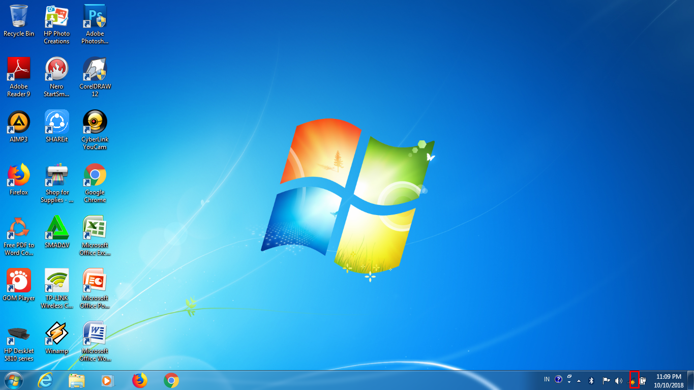Select the Microsoft Office Excel shortcut
This screenshot has width=694, height=390.
tap(95, 236)
